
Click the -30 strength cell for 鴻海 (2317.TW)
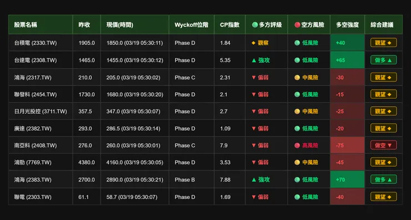pos(347,77)
